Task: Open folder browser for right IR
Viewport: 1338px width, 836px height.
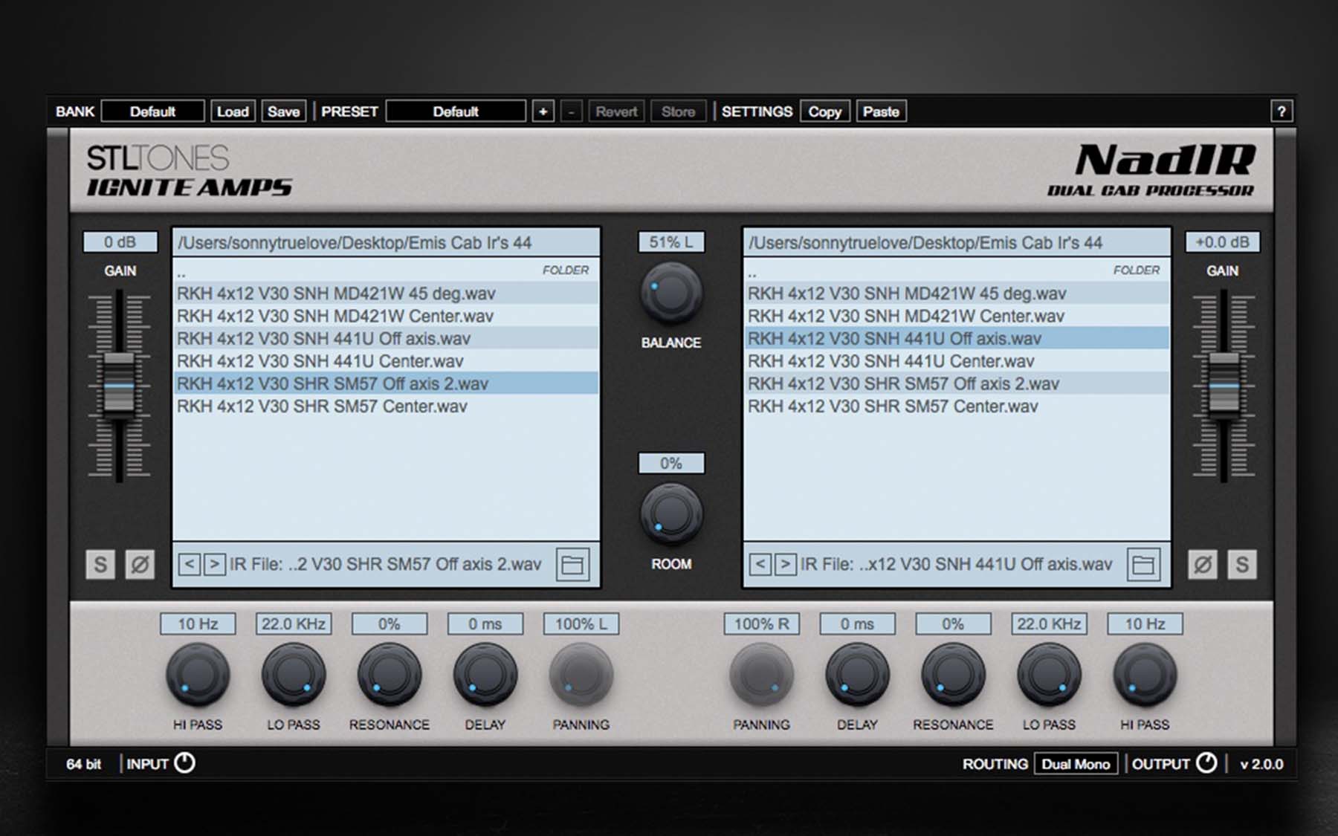Action: click(1143, 565)
